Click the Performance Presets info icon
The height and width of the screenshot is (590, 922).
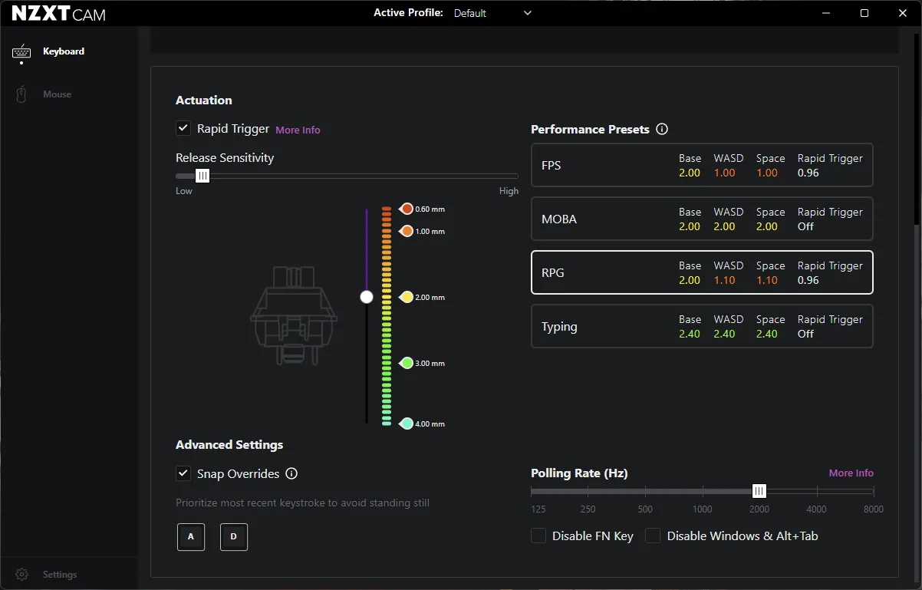[662, 129]
